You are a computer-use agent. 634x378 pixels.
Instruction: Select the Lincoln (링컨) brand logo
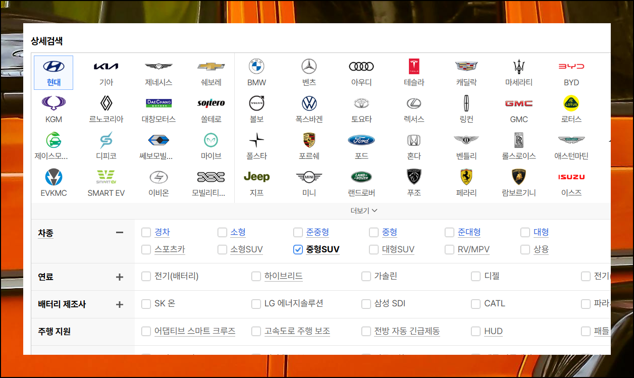pyautogui.click(x=466, y=103)
